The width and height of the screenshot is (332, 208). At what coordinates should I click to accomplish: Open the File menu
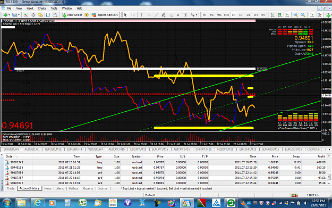pyautogui.click(x=9, y=9)
